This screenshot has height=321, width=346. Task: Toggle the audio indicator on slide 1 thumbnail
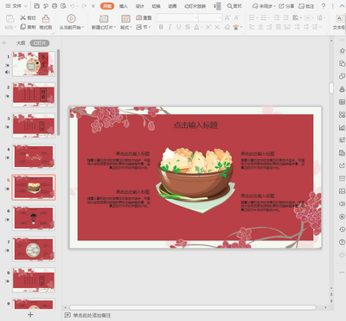(7, 72)
